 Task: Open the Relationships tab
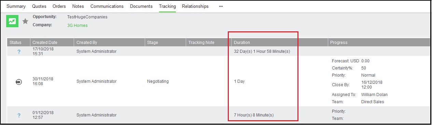point(195,6)
